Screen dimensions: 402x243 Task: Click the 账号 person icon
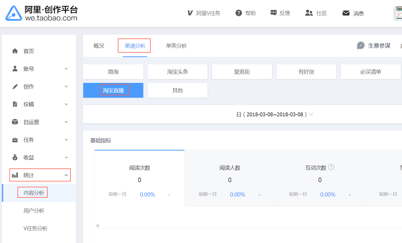click(15, 69)
